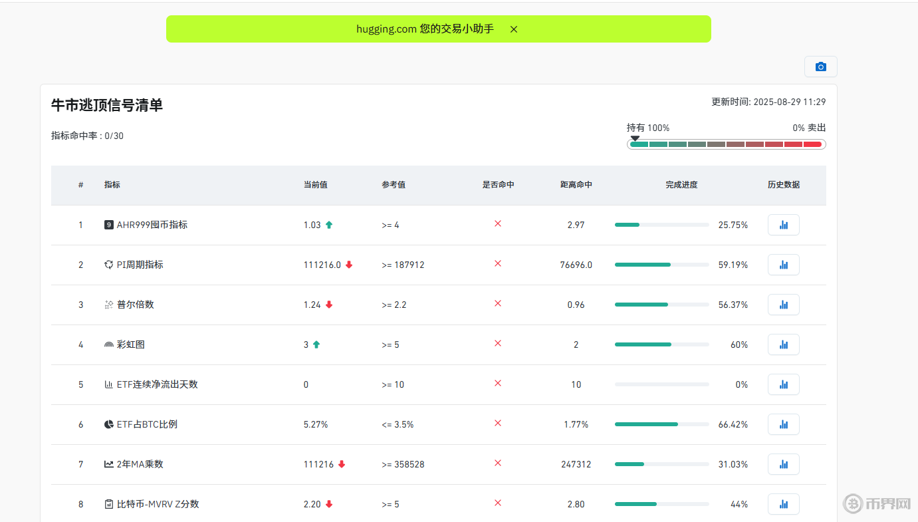918x522 pixels.
Task: Select the PI周期指标 row label
Action: coord(140,265)
